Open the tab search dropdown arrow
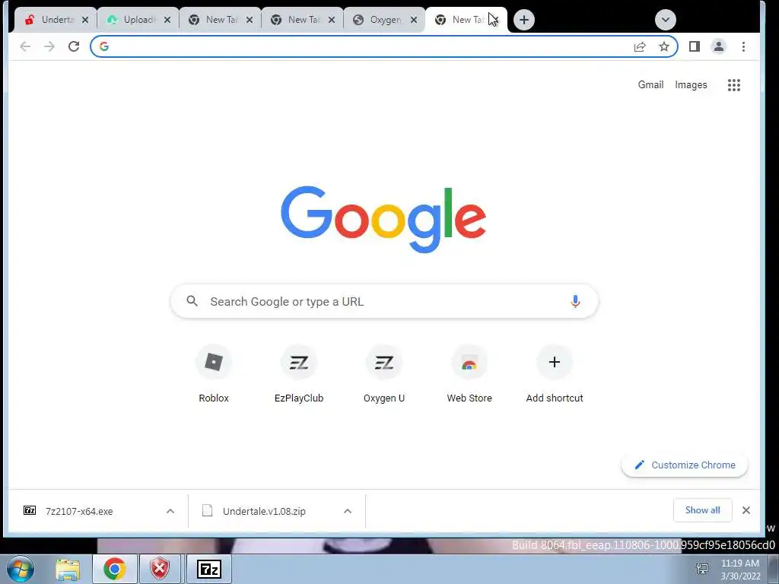 pyautogui.click(x=665, y=20)
